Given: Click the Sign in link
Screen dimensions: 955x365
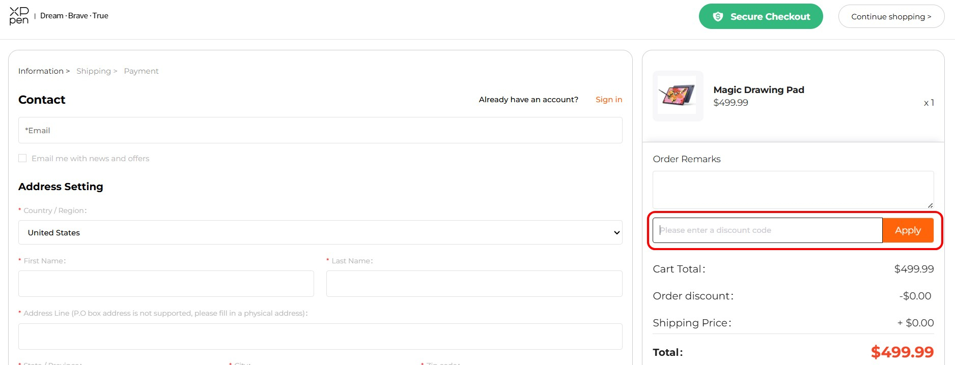Looking at the screenshot, I should 608,100.
